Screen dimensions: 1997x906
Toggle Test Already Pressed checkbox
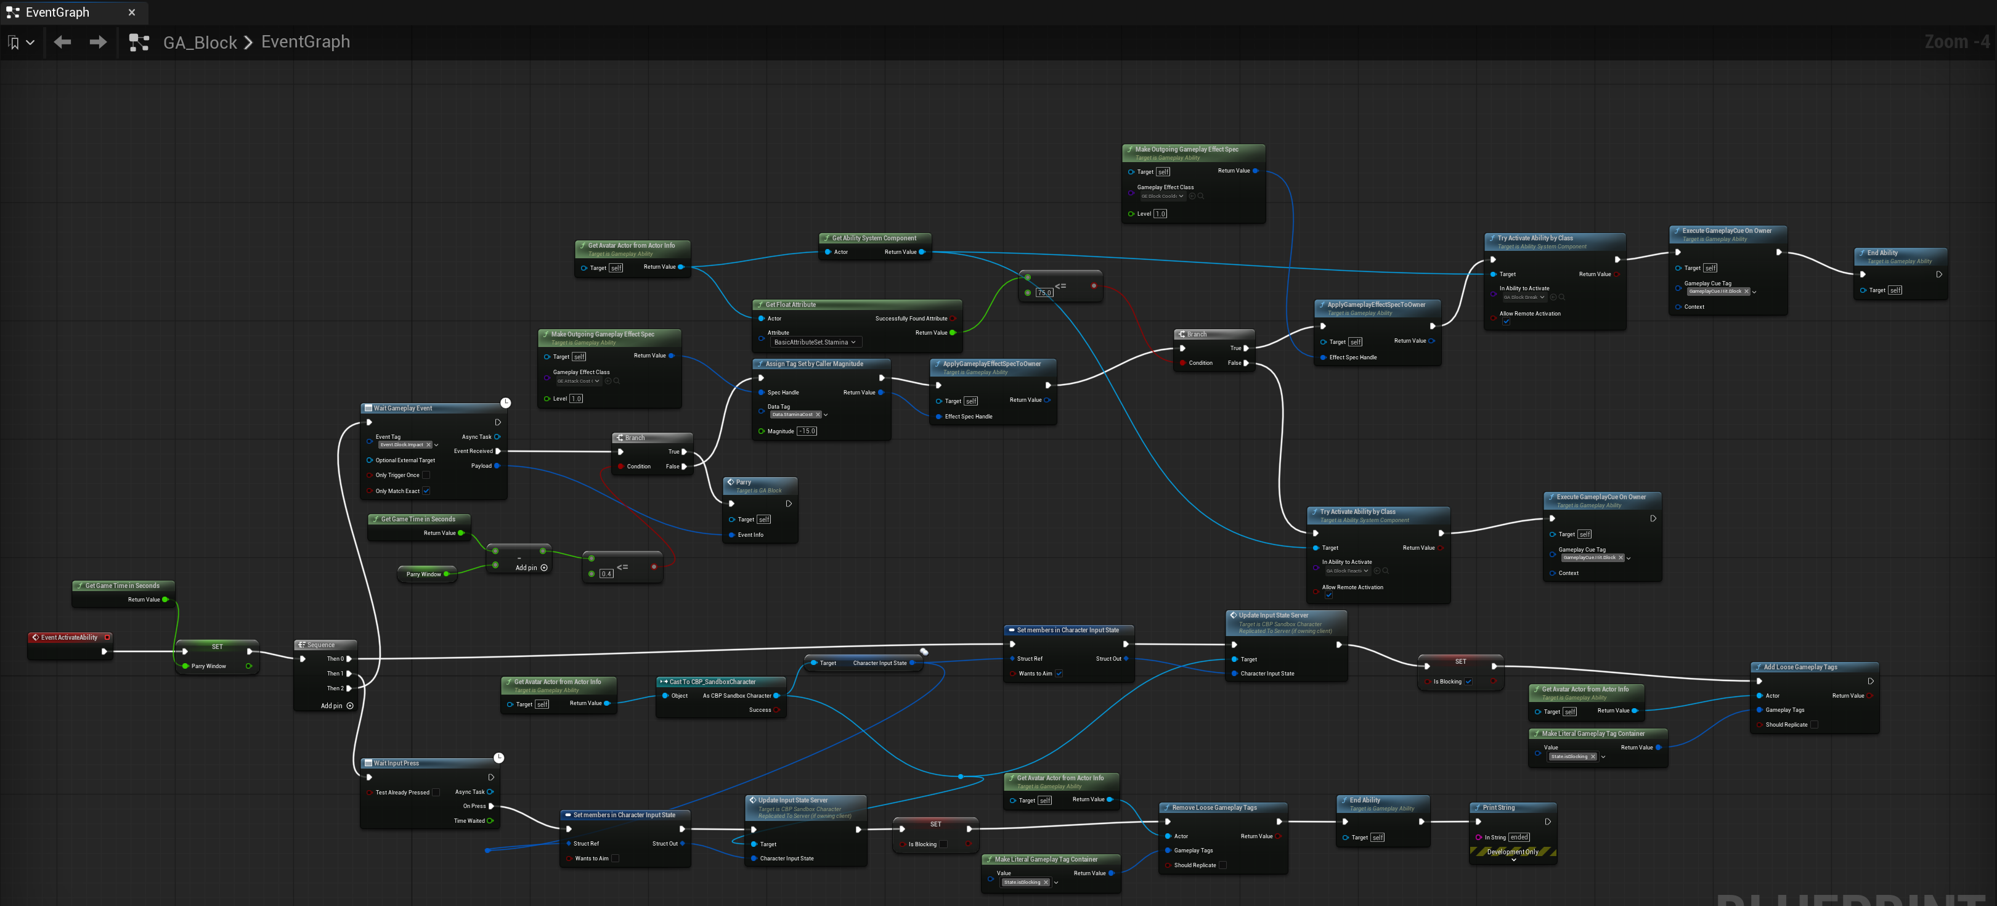(436, 792)
